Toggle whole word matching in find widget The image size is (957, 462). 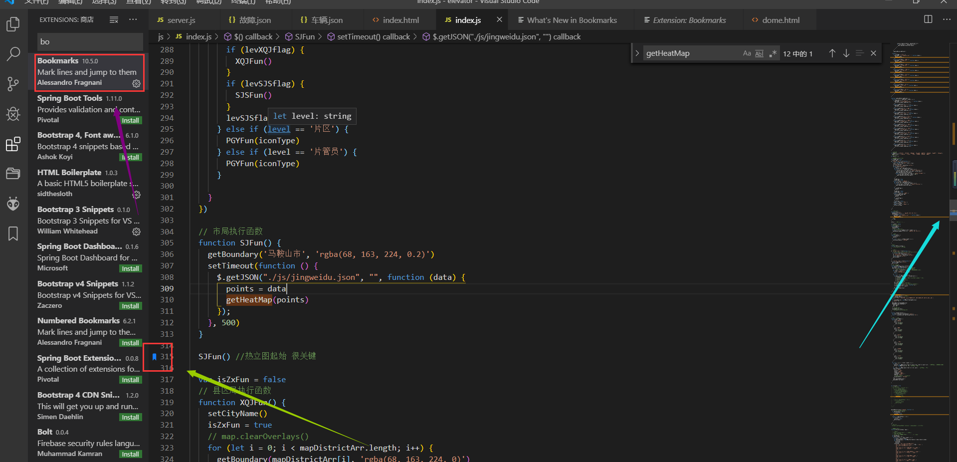(x=759, y=53)
